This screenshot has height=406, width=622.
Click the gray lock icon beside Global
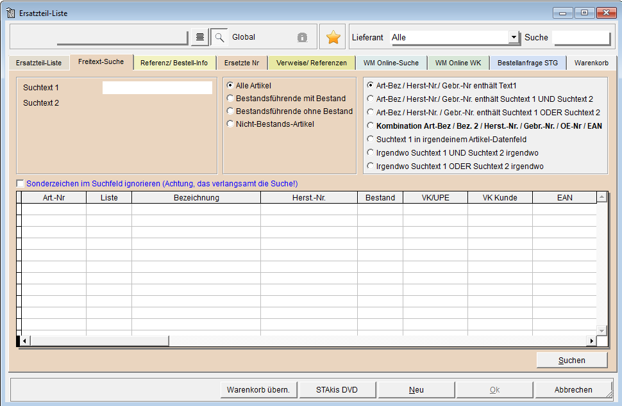click(x=302, y=37)
